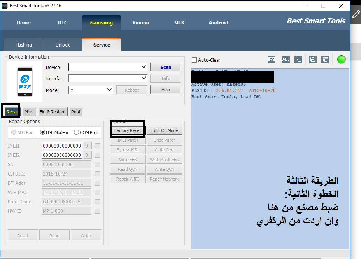This screenshot has width=361, height=259.
Task: Open the Root section tab
Action: (x=76, y=112)
